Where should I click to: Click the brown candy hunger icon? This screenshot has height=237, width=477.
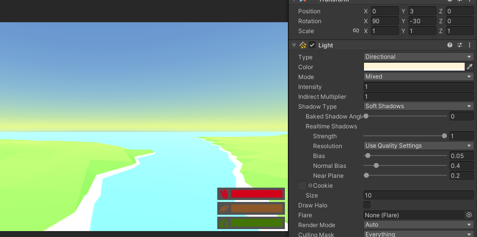224,208
